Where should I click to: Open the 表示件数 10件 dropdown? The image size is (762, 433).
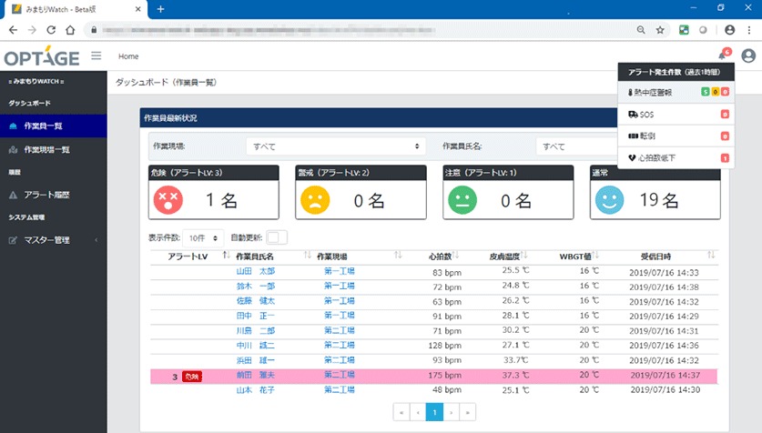click(x=203, y=237)
